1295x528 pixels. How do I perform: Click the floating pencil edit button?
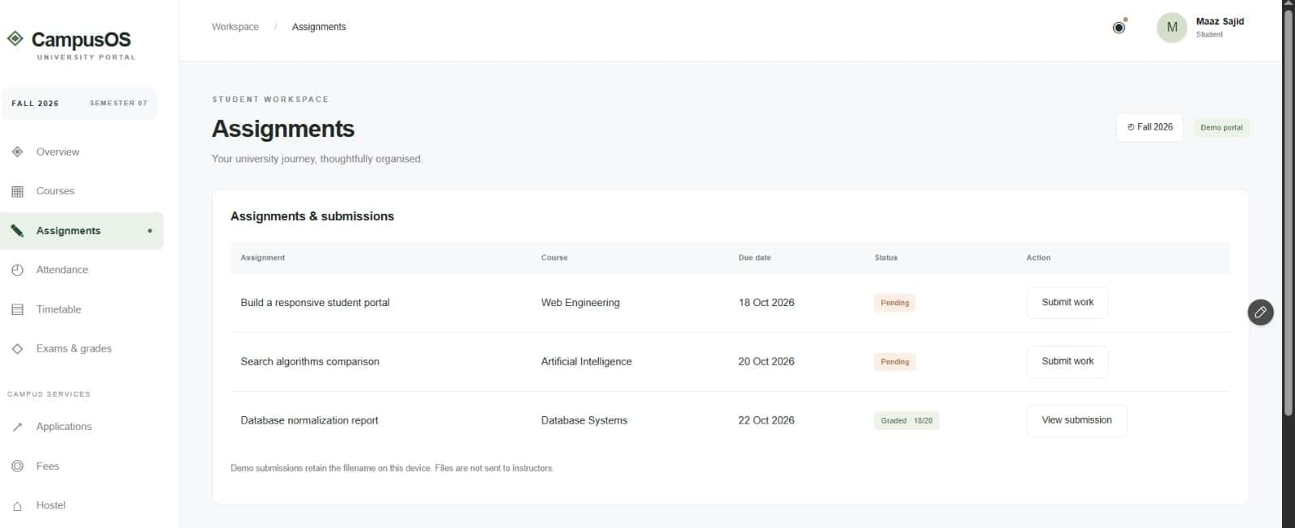[x=1260, y=312]
